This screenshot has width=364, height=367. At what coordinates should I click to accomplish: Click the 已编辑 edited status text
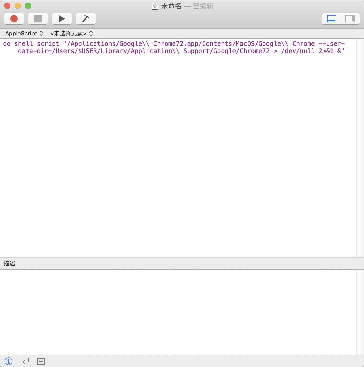point(203,6)
